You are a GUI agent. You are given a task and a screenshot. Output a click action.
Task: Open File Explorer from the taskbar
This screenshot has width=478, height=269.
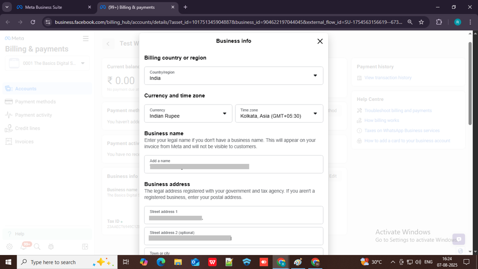coord(178,262)
